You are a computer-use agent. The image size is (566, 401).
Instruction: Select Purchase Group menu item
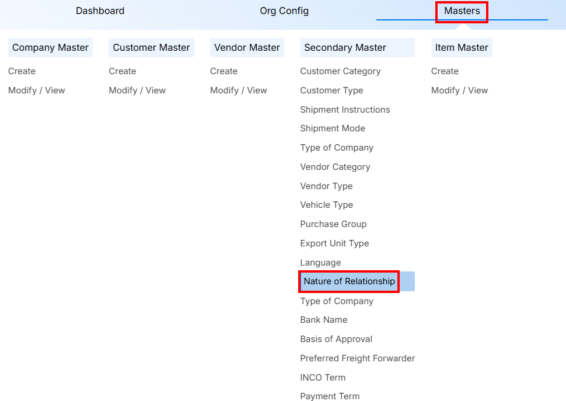coord(333,224)
